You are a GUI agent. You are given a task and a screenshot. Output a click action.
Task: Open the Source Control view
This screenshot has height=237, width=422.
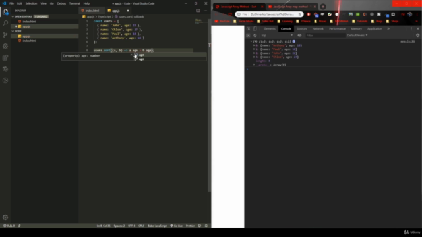5,35
